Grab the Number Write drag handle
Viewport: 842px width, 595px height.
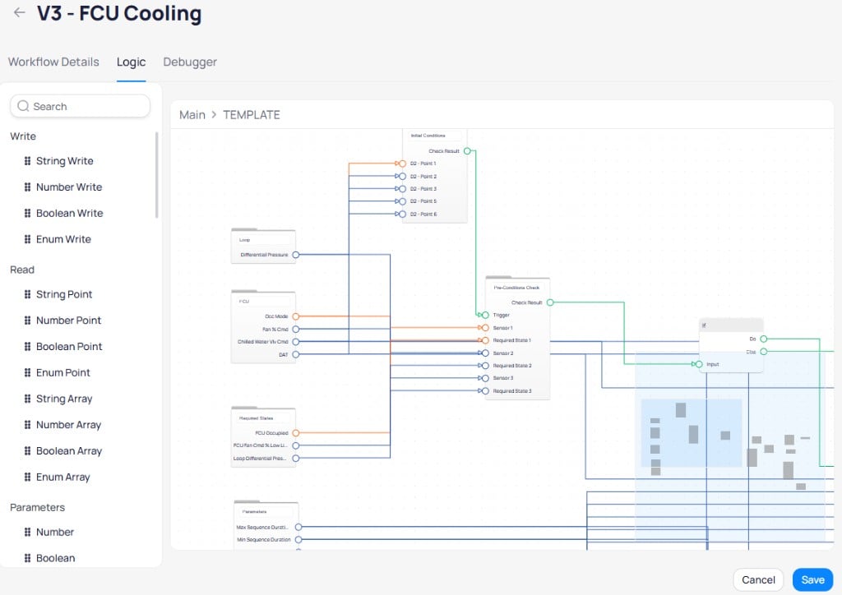point(27,187)
